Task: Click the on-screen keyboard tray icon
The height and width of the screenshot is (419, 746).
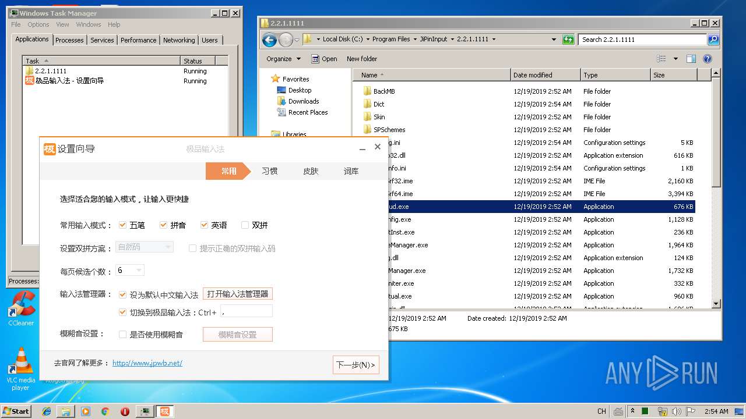Action: pyautogui.click(x=618, y=411)
